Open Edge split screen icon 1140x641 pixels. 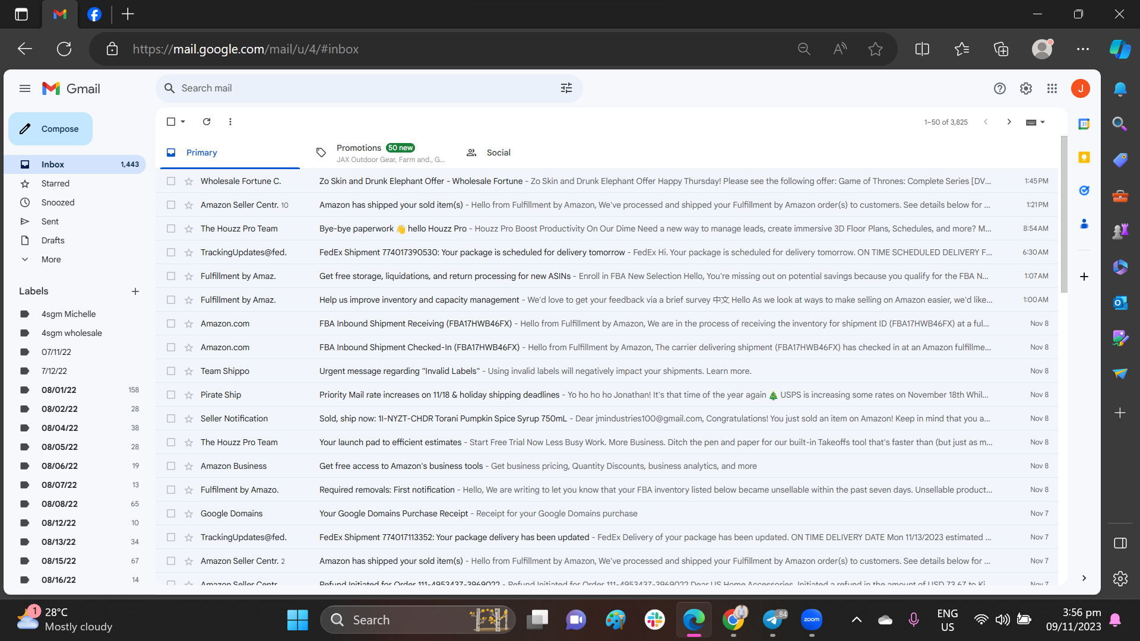tap(922, 49)
